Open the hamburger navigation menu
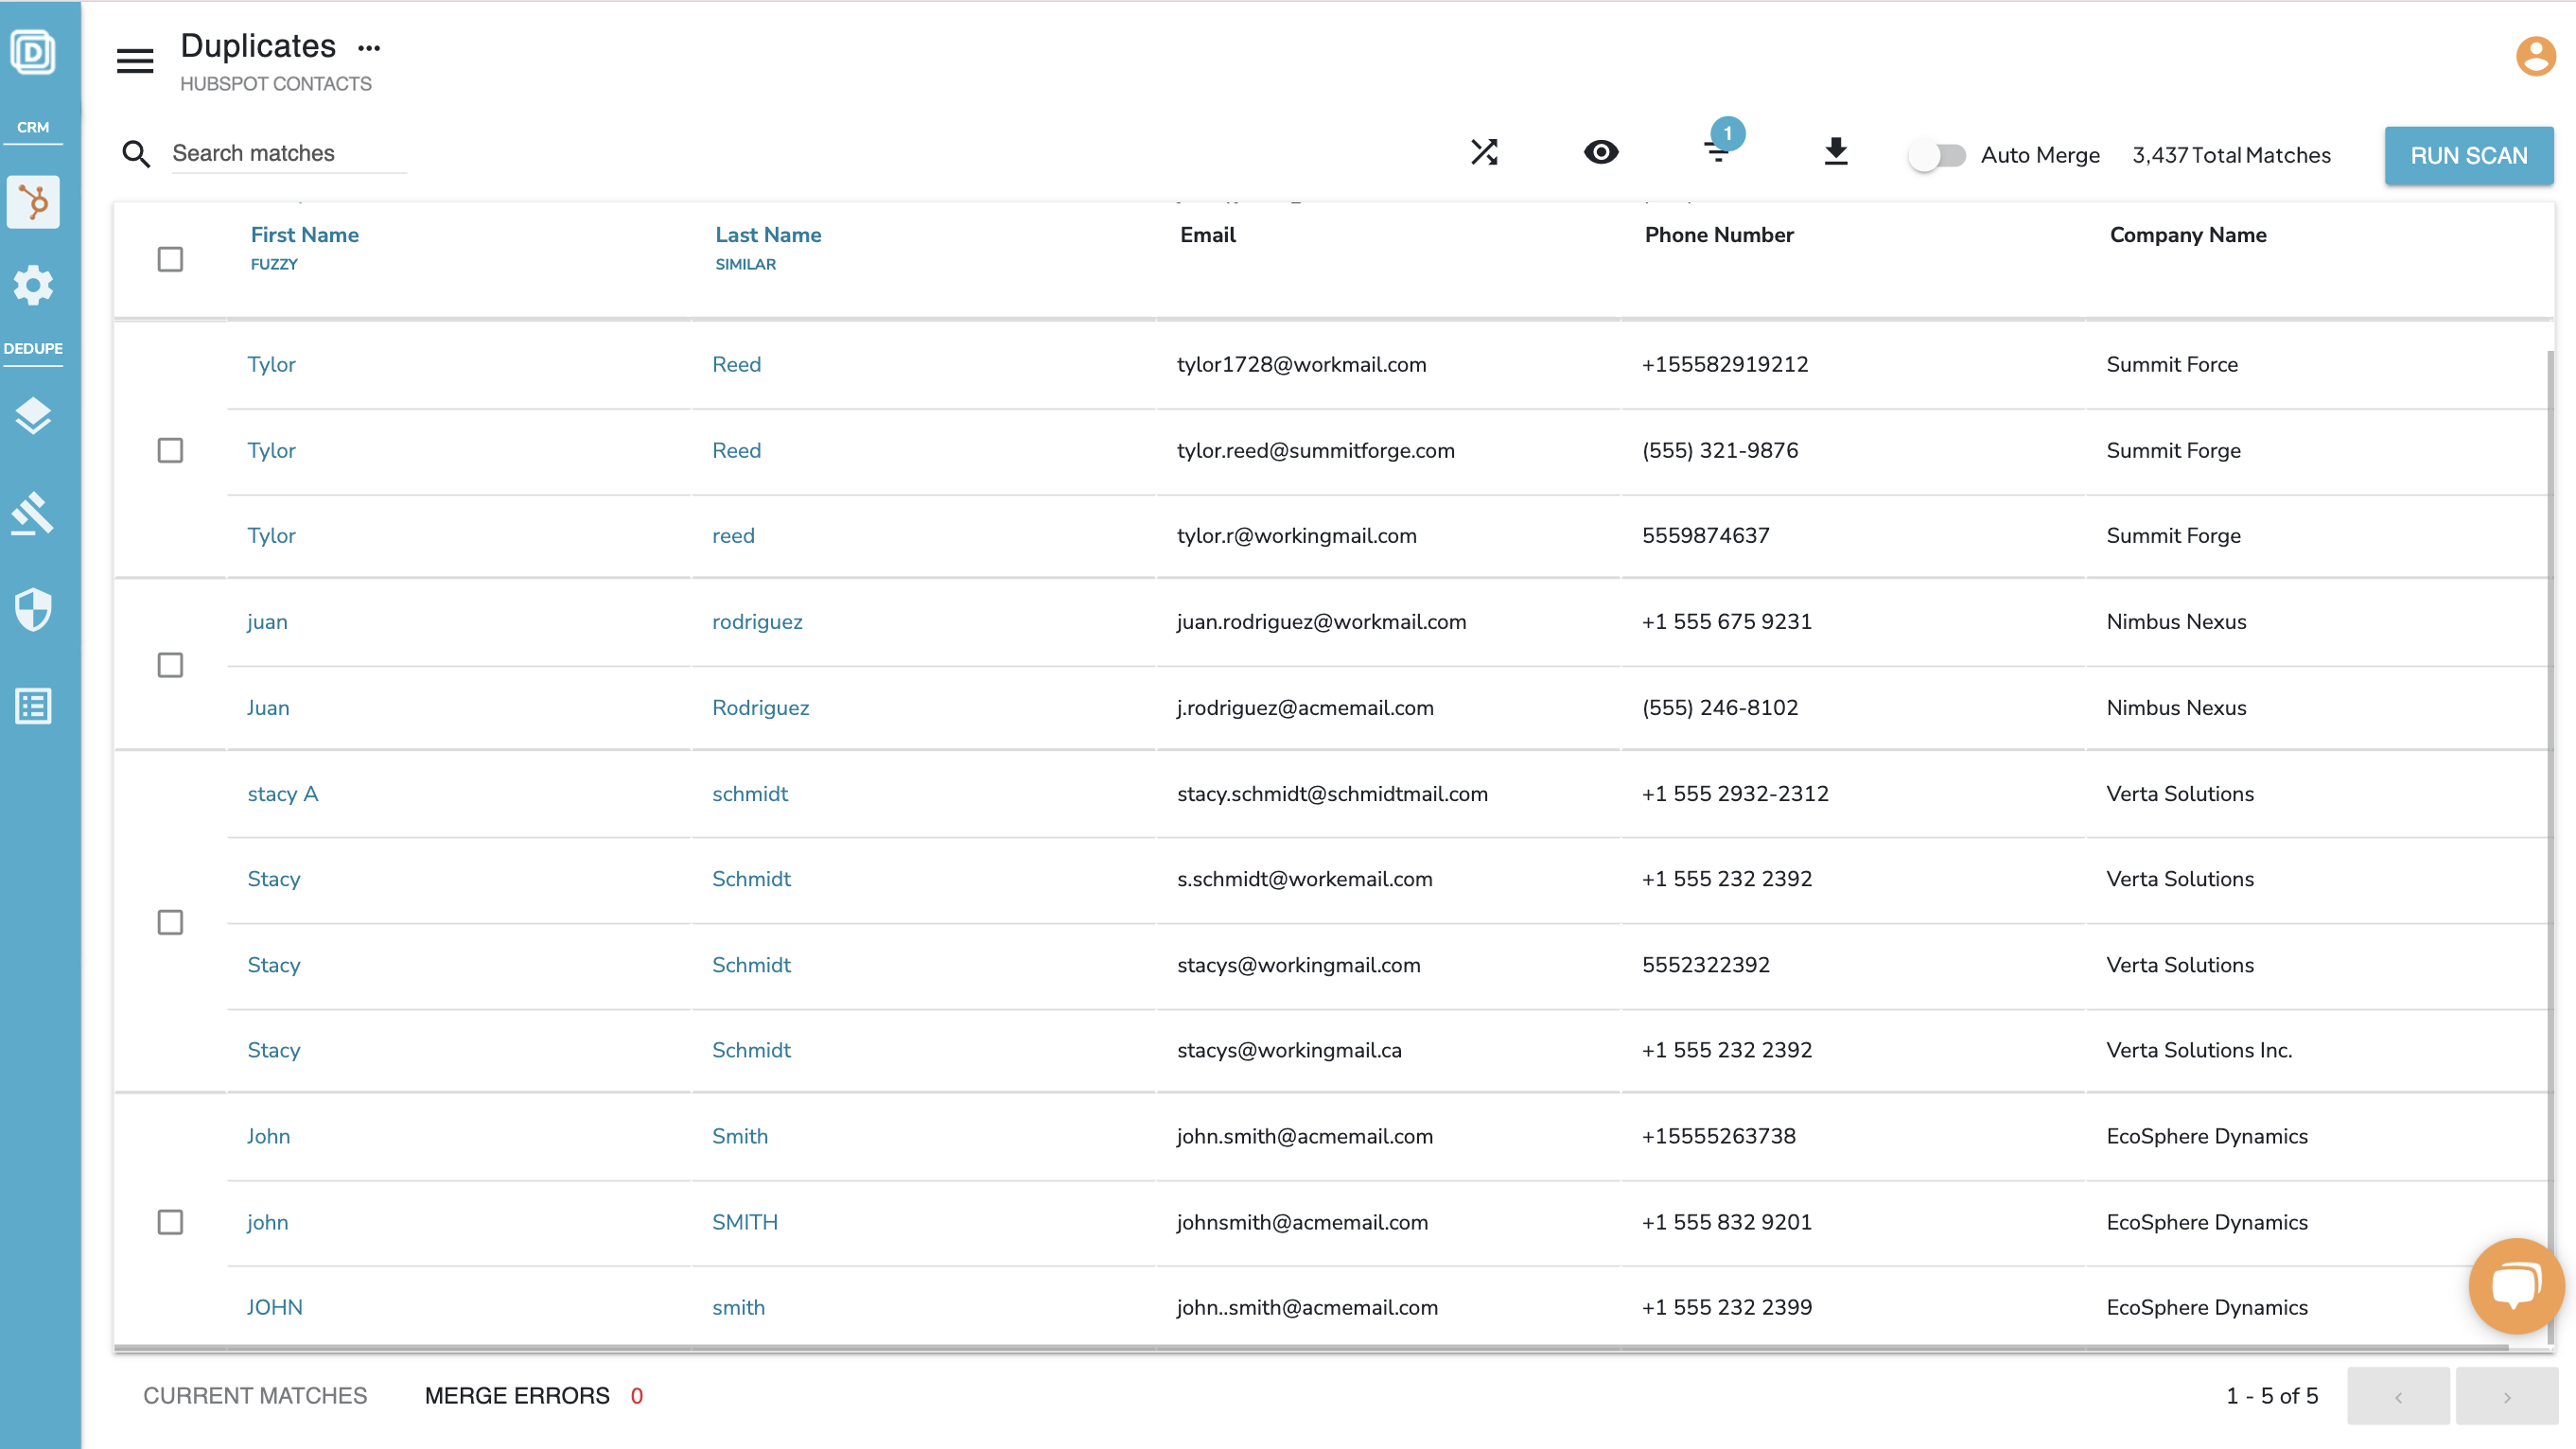 pyautogui.click(x=135, y=62)
